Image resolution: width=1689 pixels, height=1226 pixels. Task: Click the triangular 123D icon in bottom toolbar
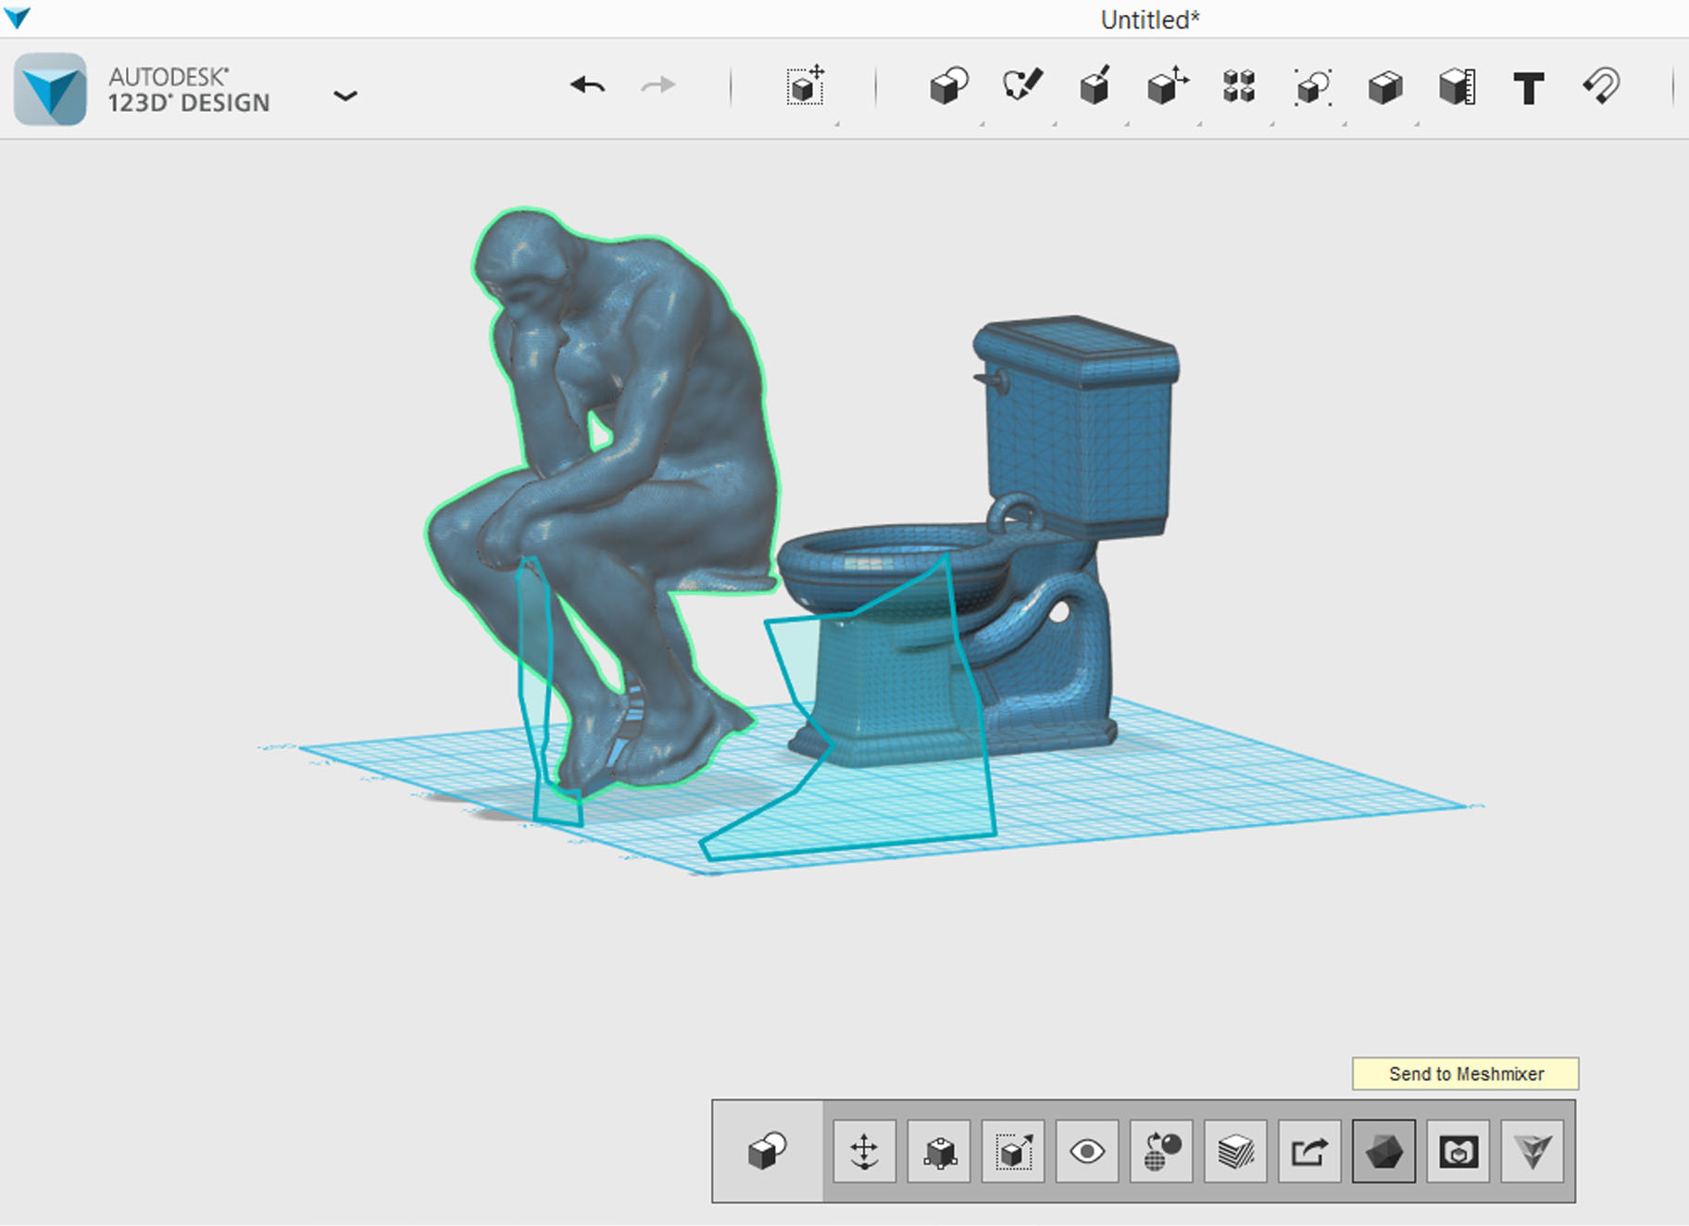(1533, 1151)
